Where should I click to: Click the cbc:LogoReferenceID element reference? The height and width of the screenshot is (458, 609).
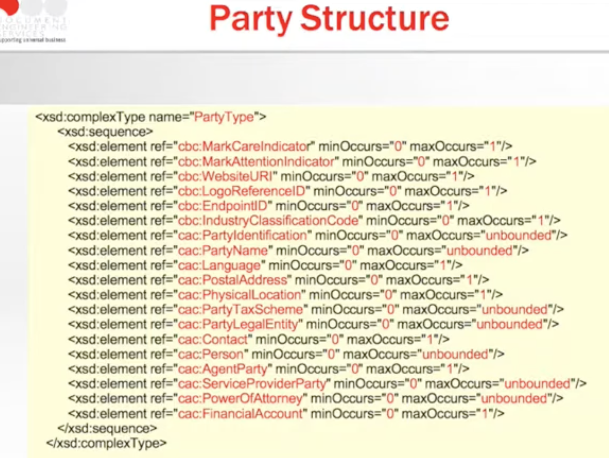[241, 191]
